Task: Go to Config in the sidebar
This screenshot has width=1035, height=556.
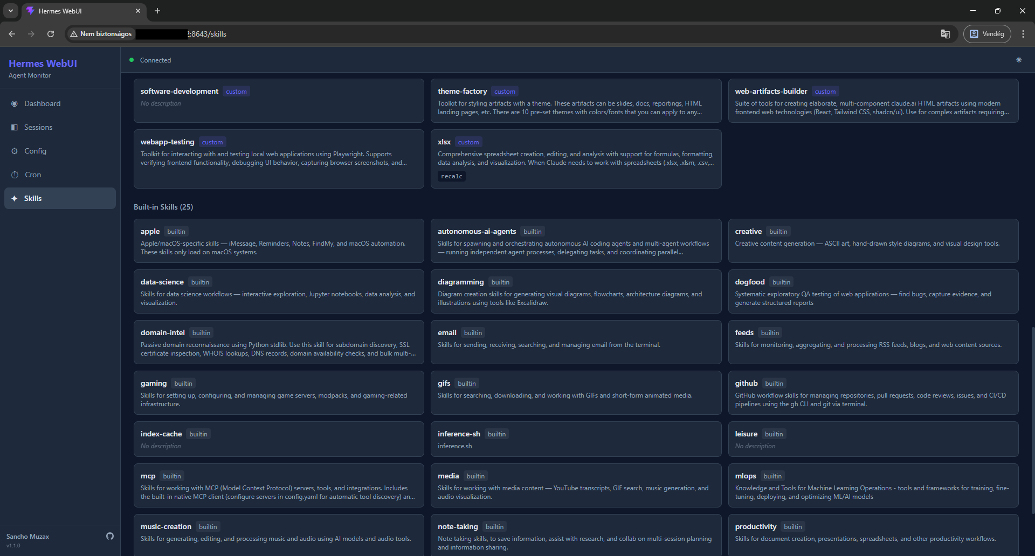Action: (60, 151)
